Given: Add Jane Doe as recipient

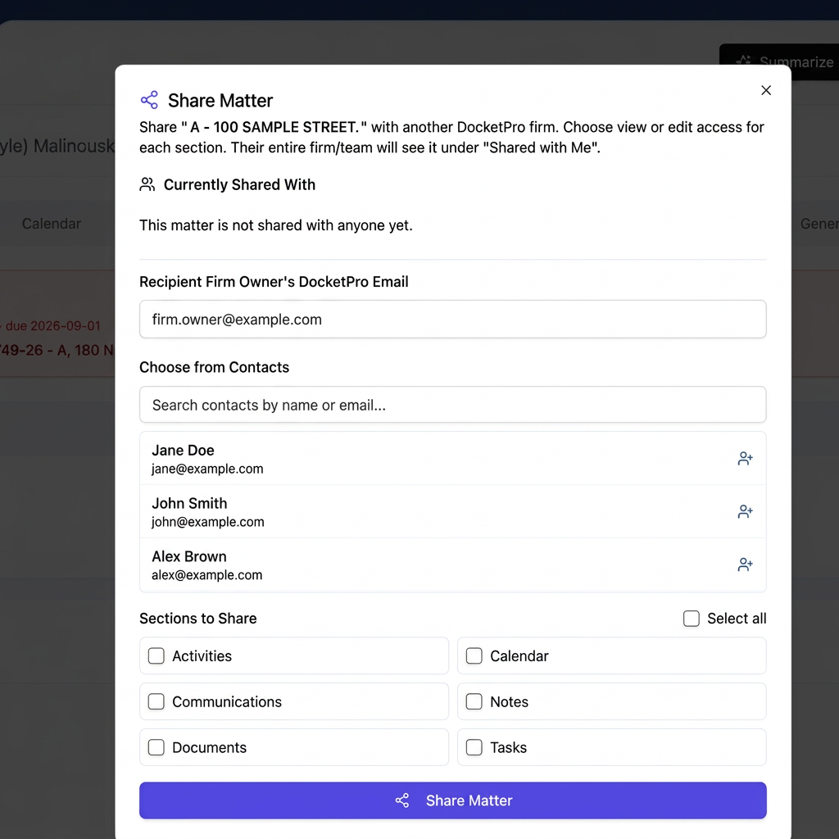Looking at the screenshot, I should click(745, 459).
